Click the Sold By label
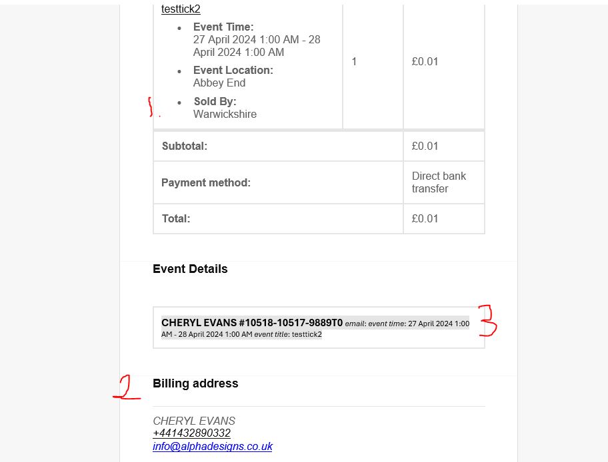Viewport: 608px width, 462px height. [x=215, y=101]
